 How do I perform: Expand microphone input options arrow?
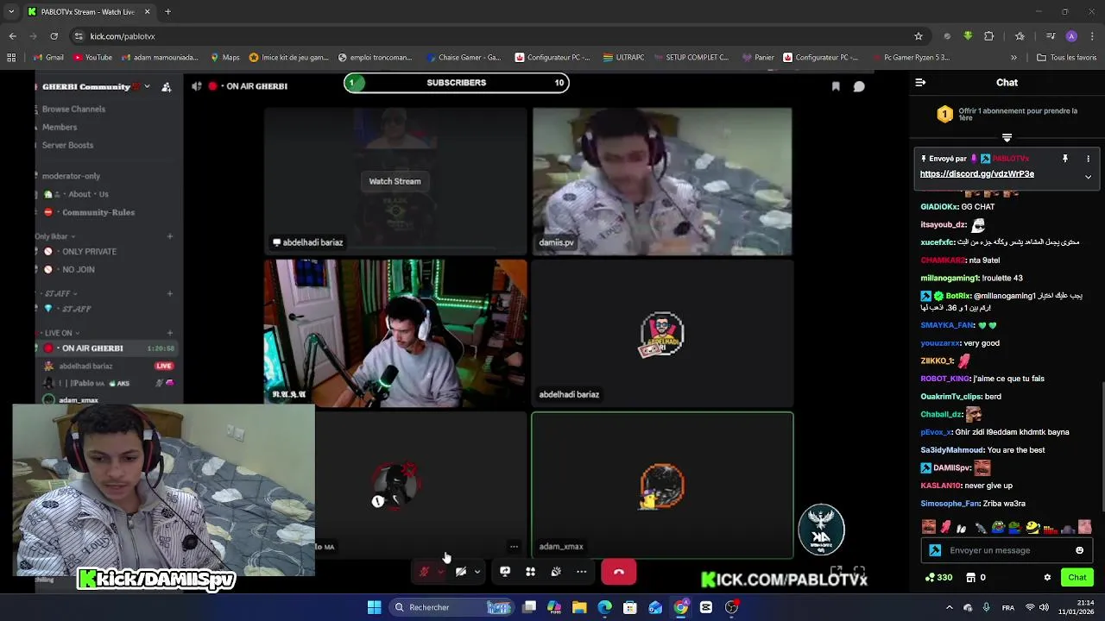[440, 572]
